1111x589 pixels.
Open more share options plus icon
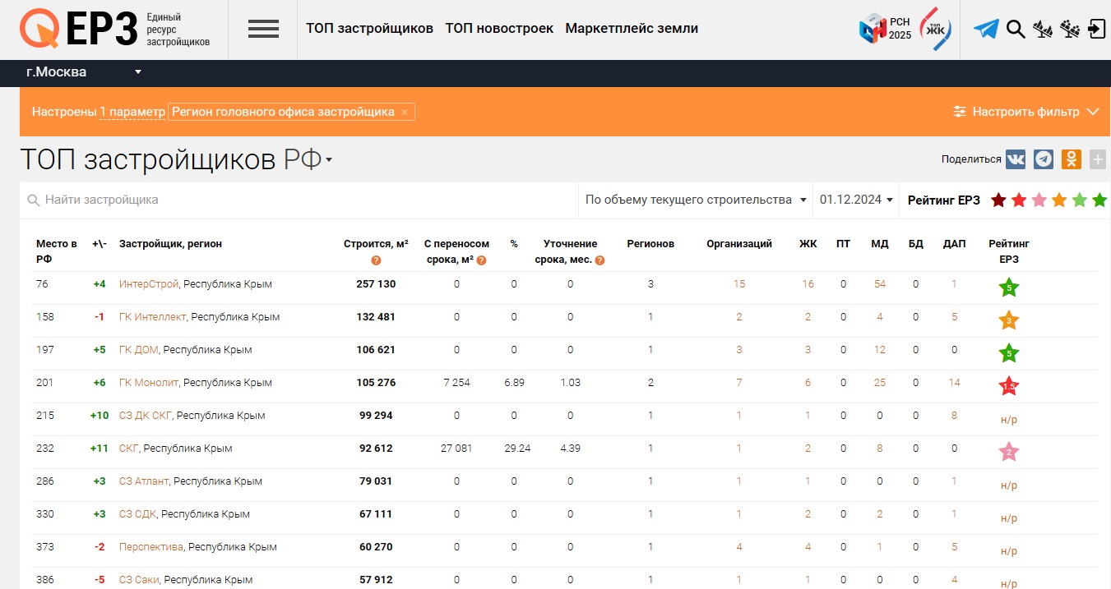1098,159
